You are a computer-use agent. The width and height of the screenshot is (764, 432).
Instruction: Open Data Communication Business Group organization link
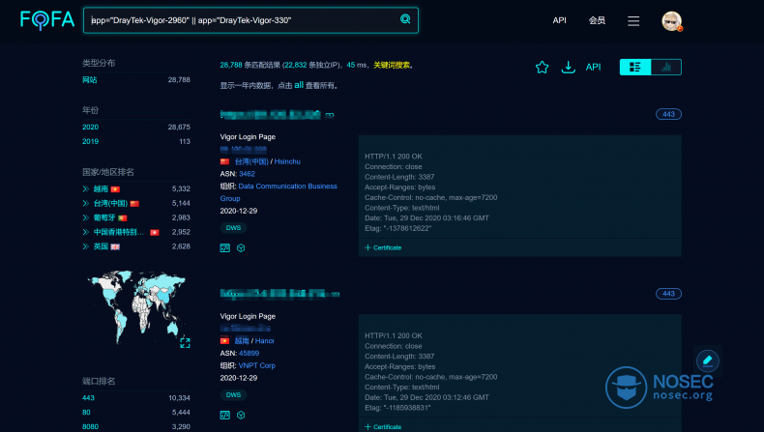279,192
